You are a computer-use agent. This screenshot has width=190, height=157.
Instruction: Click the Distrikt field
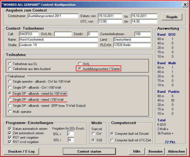coord(93,34)
